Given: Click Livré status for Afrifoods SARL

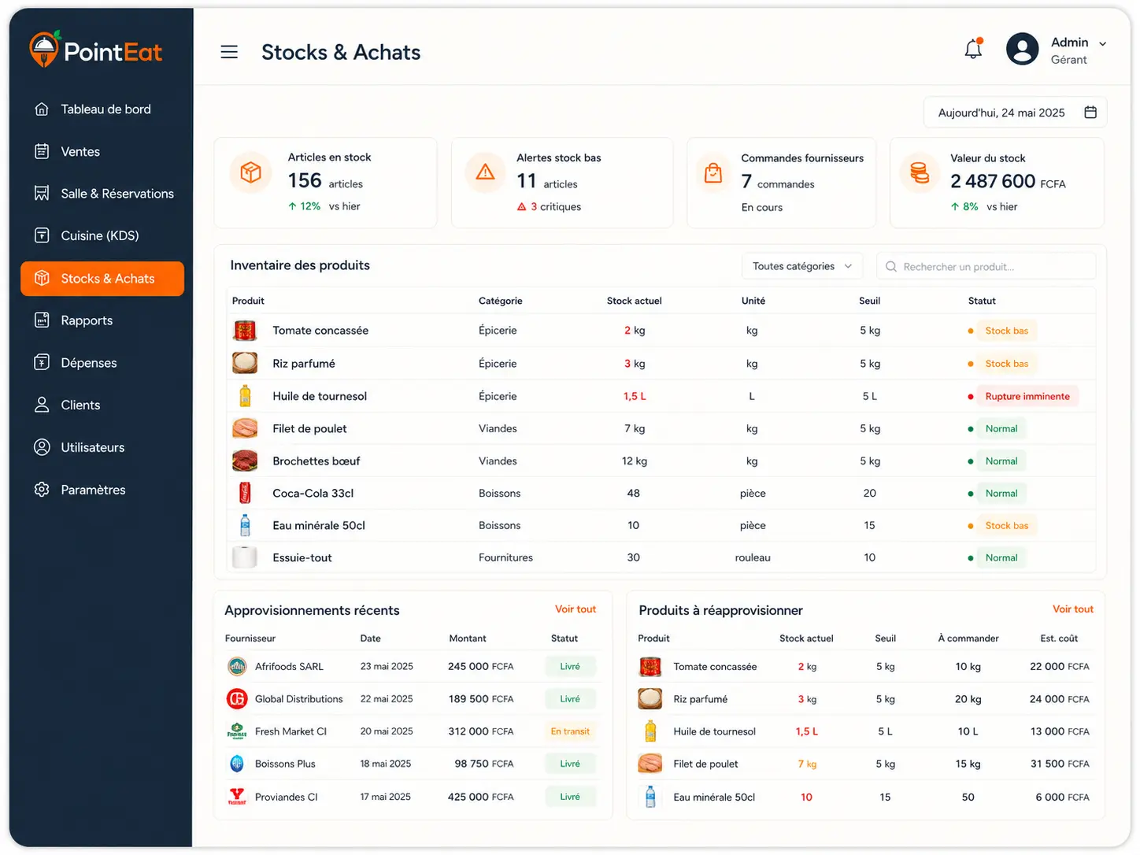Looking at the screenshot, I should coord(570,667).
